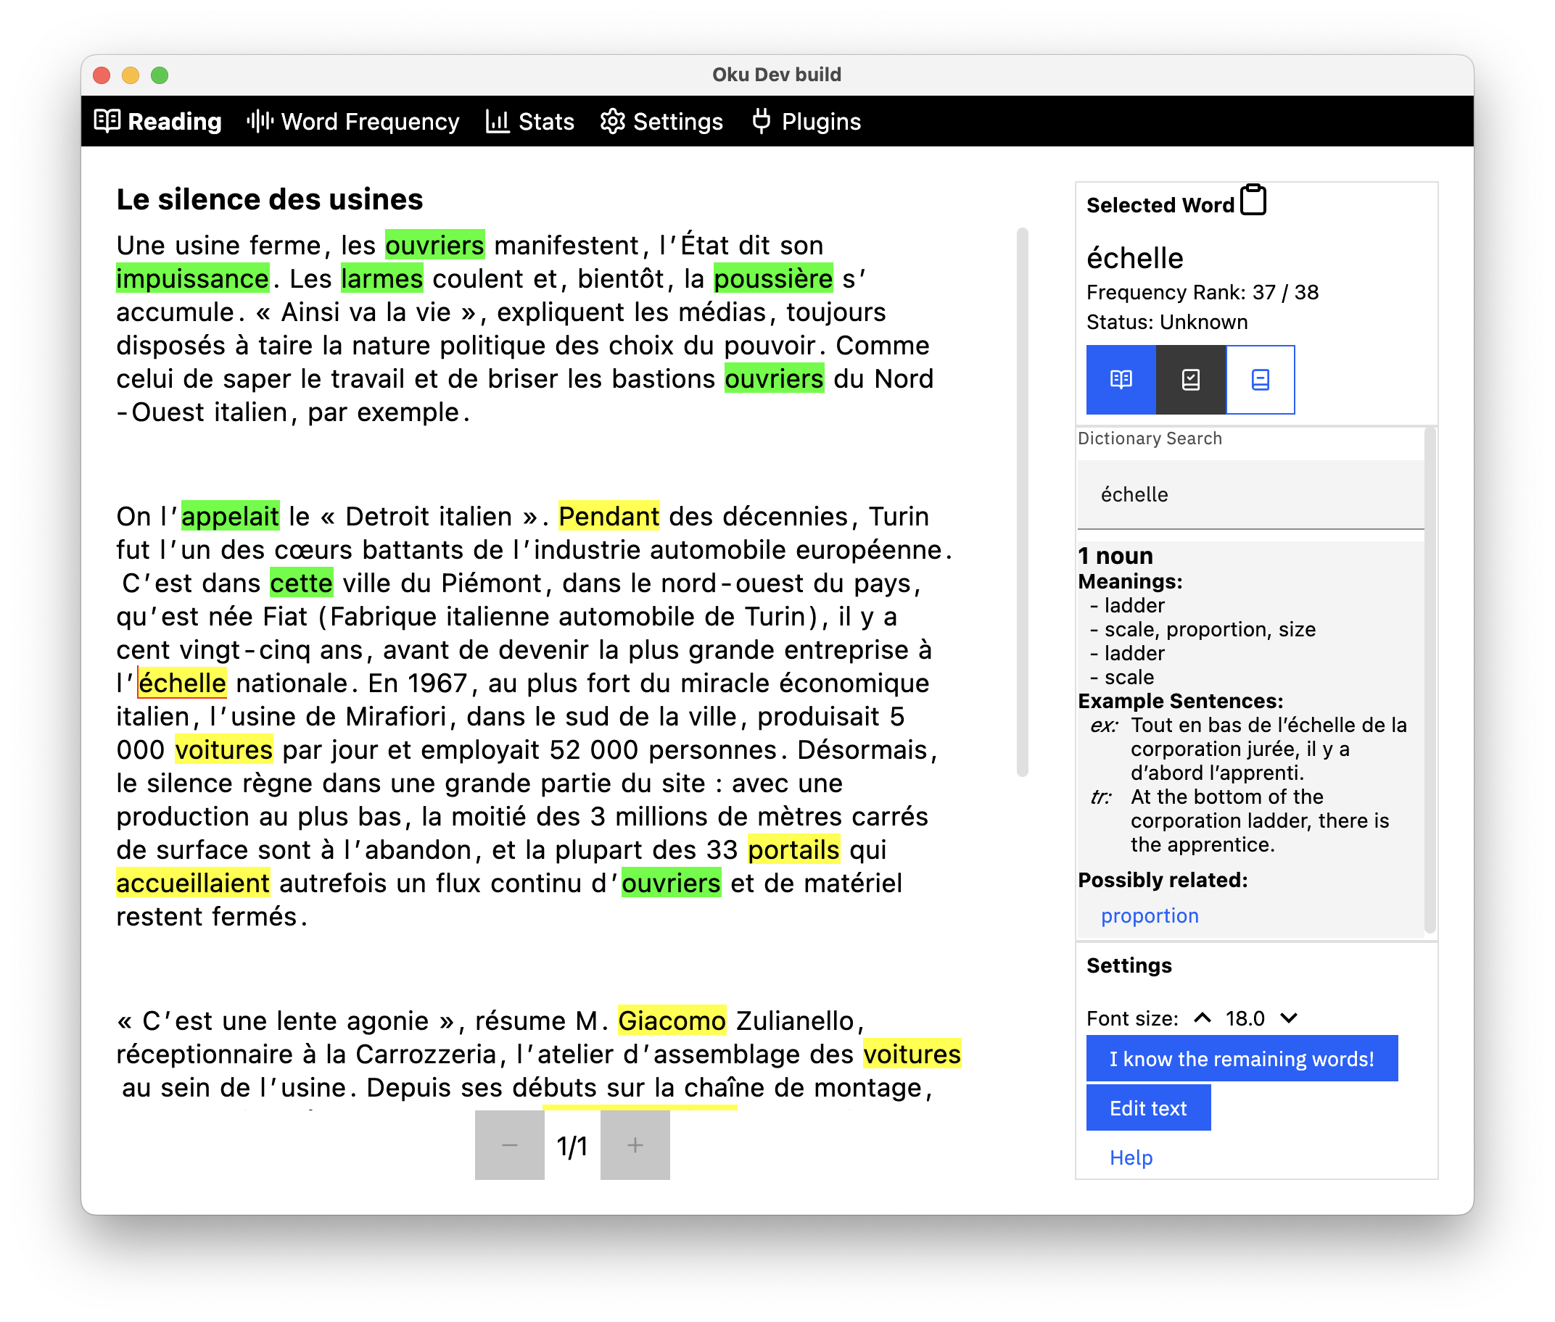Open Settings from the gear icon
The image size is (1555, 1322).
click(x=613, y=122)
